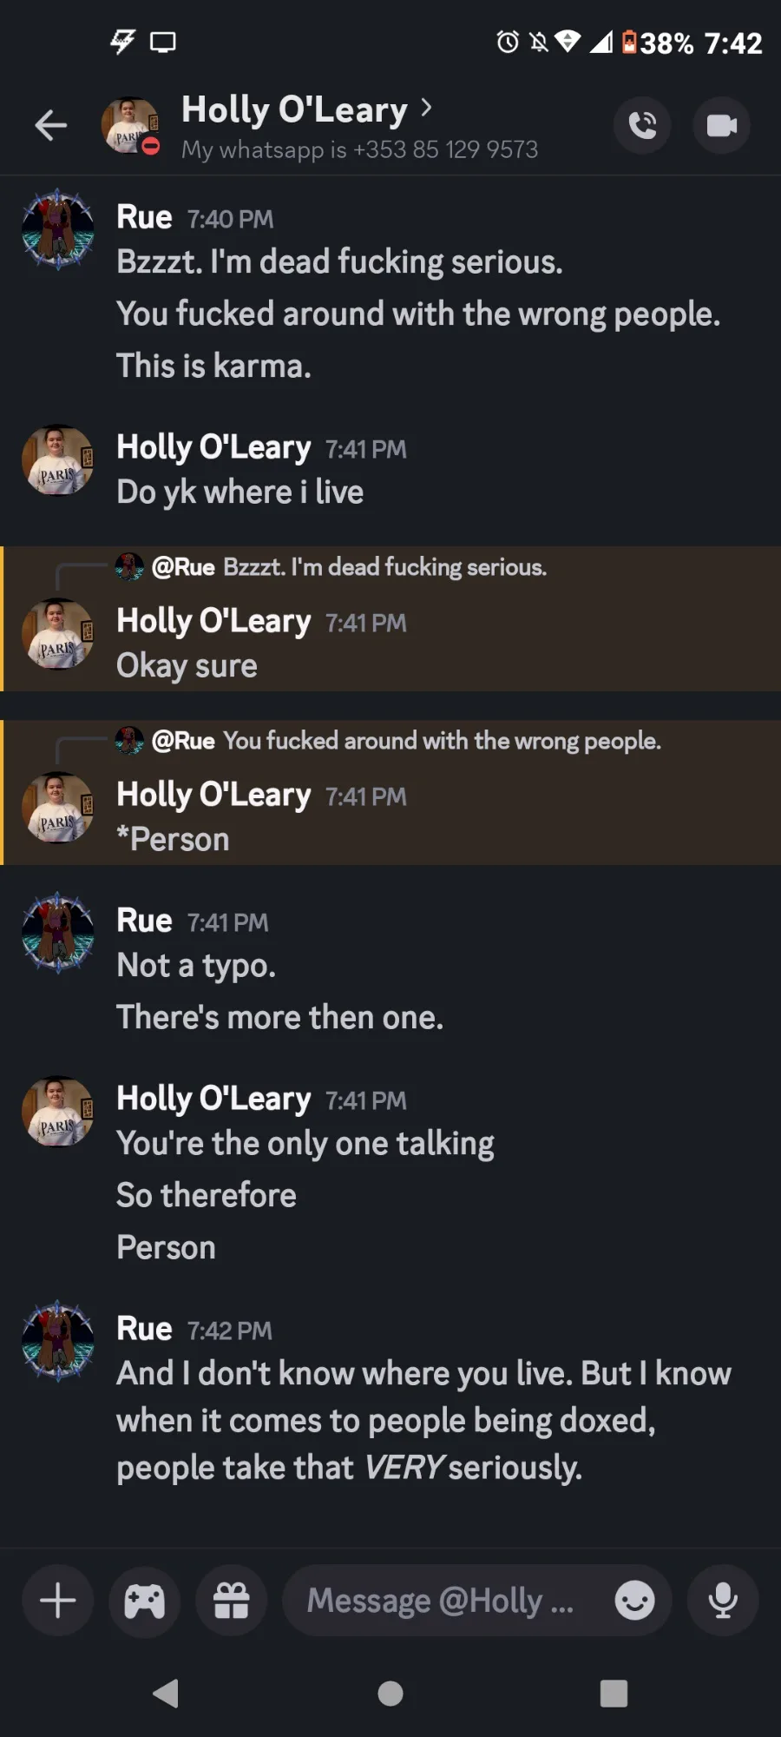Open Rue's avatar at the 7:40 PM message

(58, 229)
